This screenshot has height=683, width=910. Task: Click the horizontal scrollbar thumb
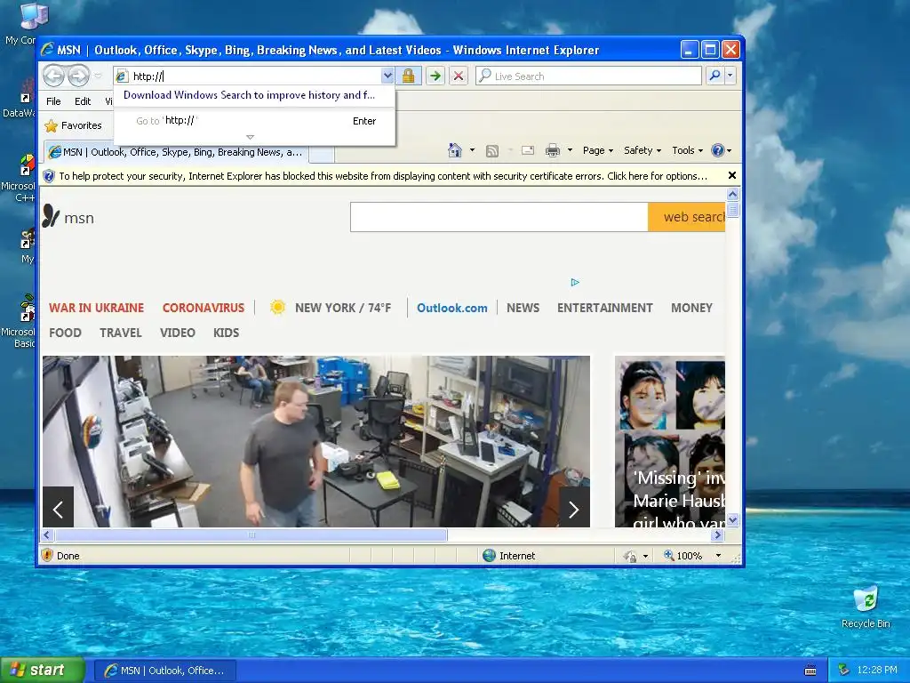[x=251, y=534]
